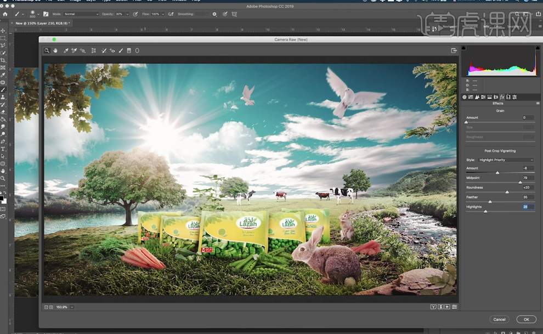
Task: Toggle pressure for opacity
Action: [x=135, y=14]
